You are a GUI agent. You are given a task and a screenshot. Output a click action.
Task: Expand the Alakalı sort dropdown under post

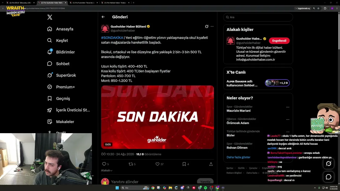107,171
